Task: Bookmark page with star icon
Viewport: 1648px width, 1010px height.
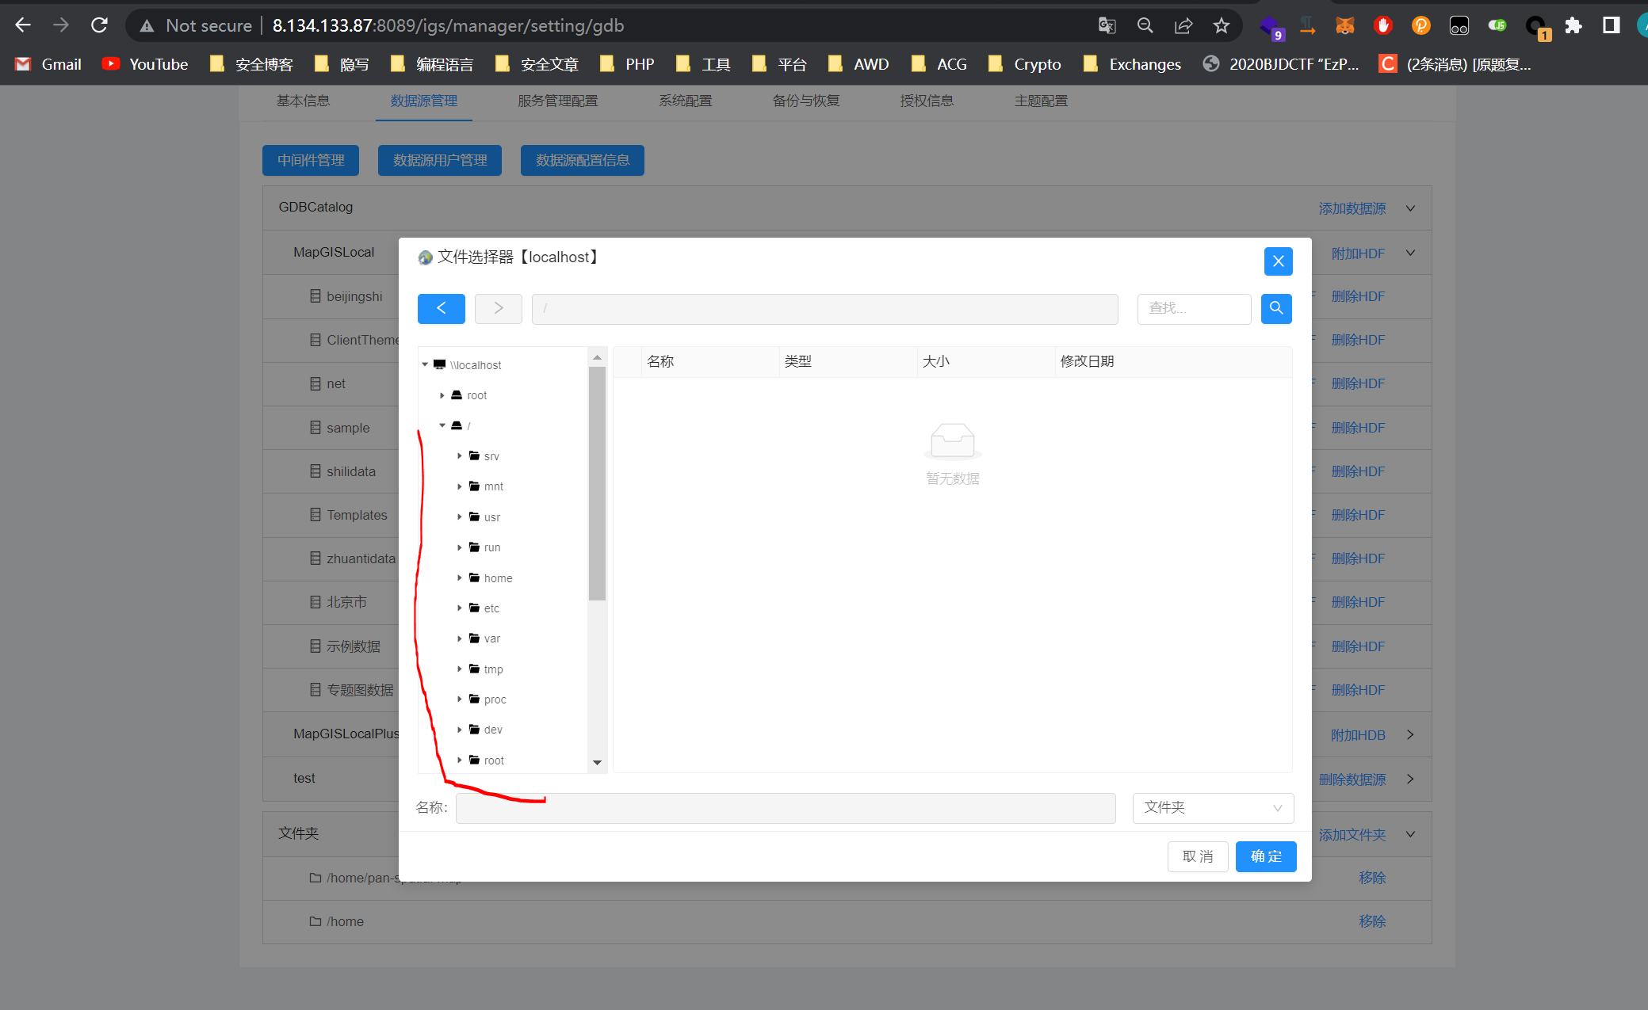Action: click(1221, 25)
